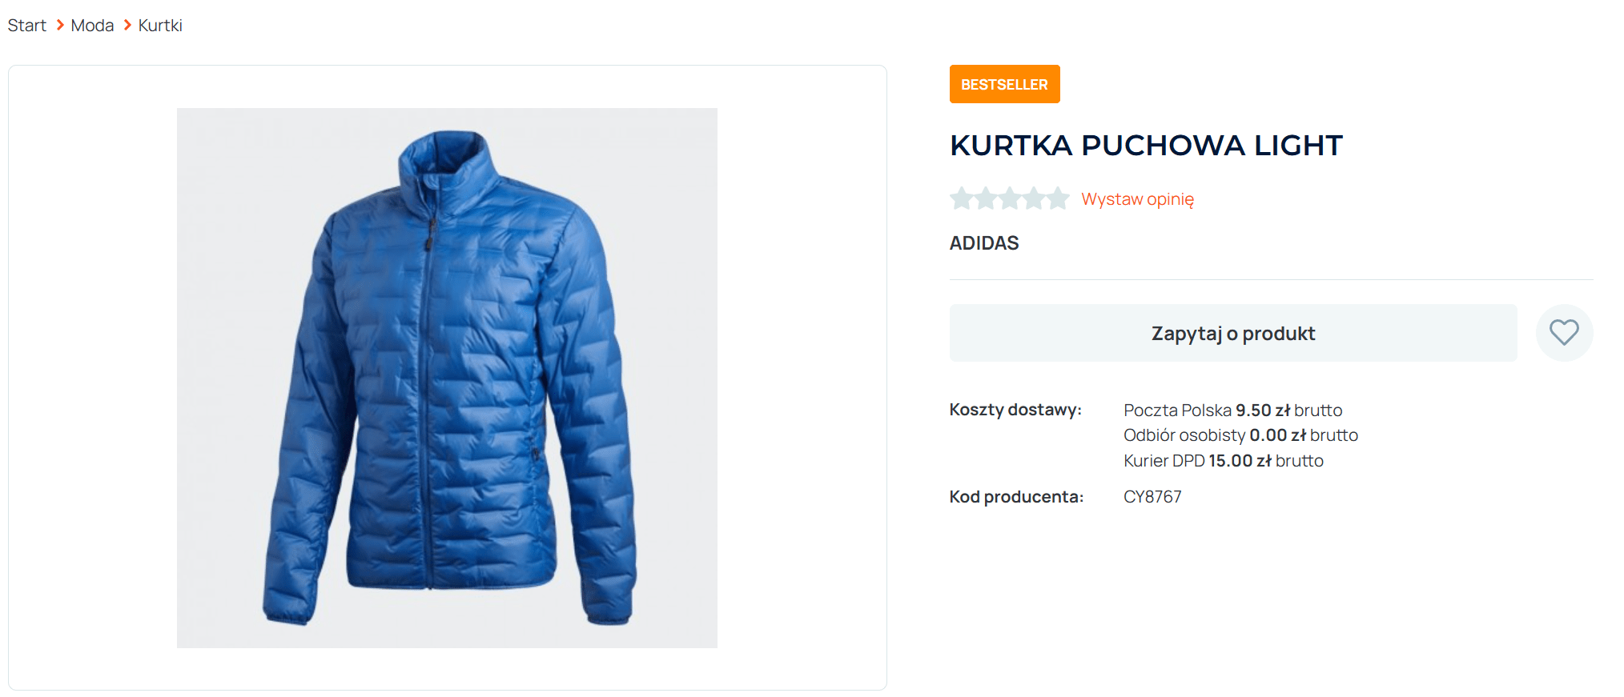Open the blue jacket product image
This screenshot has width=1624, height=697.
pyautogui.click(x=447, y=378)
